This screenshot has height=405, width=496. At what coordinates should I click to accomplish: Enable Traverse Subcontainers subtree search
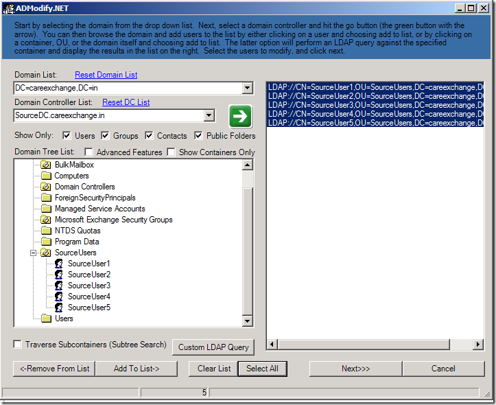point(18,345)
